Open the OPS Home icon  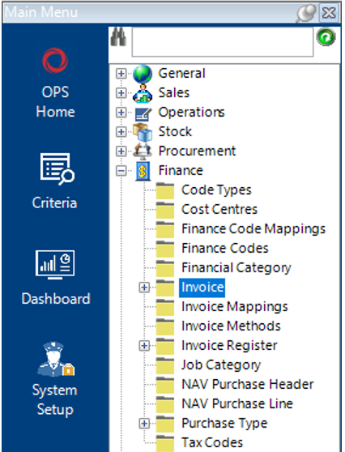tap(55, 60)
